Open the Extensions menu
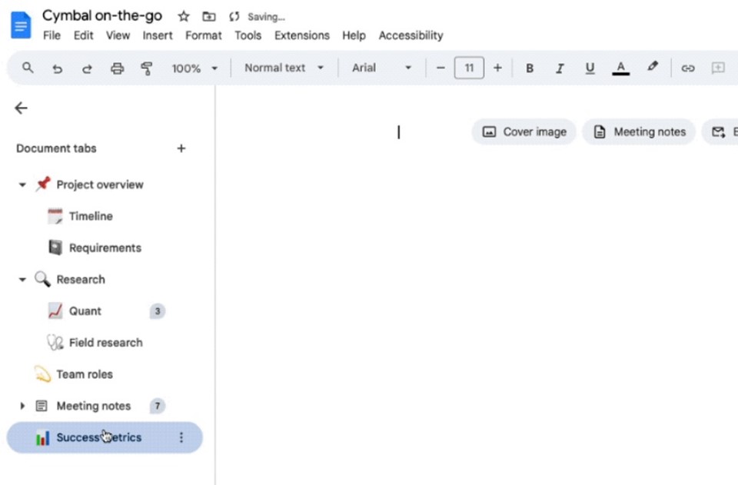The height and width of the screenshot is (485, 738). pos(301,36)
